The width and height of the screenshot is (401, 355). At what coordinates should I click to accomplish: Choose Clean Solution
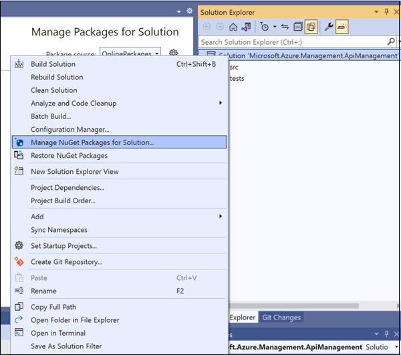pyautogui.click(x=119, y=90)
